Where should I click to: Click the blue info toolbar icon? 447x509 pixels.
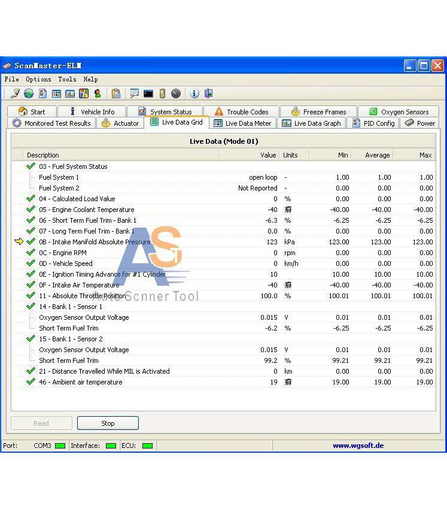click(x=194, y=94)
